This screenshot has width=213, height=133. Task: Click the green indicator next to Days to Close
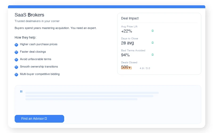point(153,43)
